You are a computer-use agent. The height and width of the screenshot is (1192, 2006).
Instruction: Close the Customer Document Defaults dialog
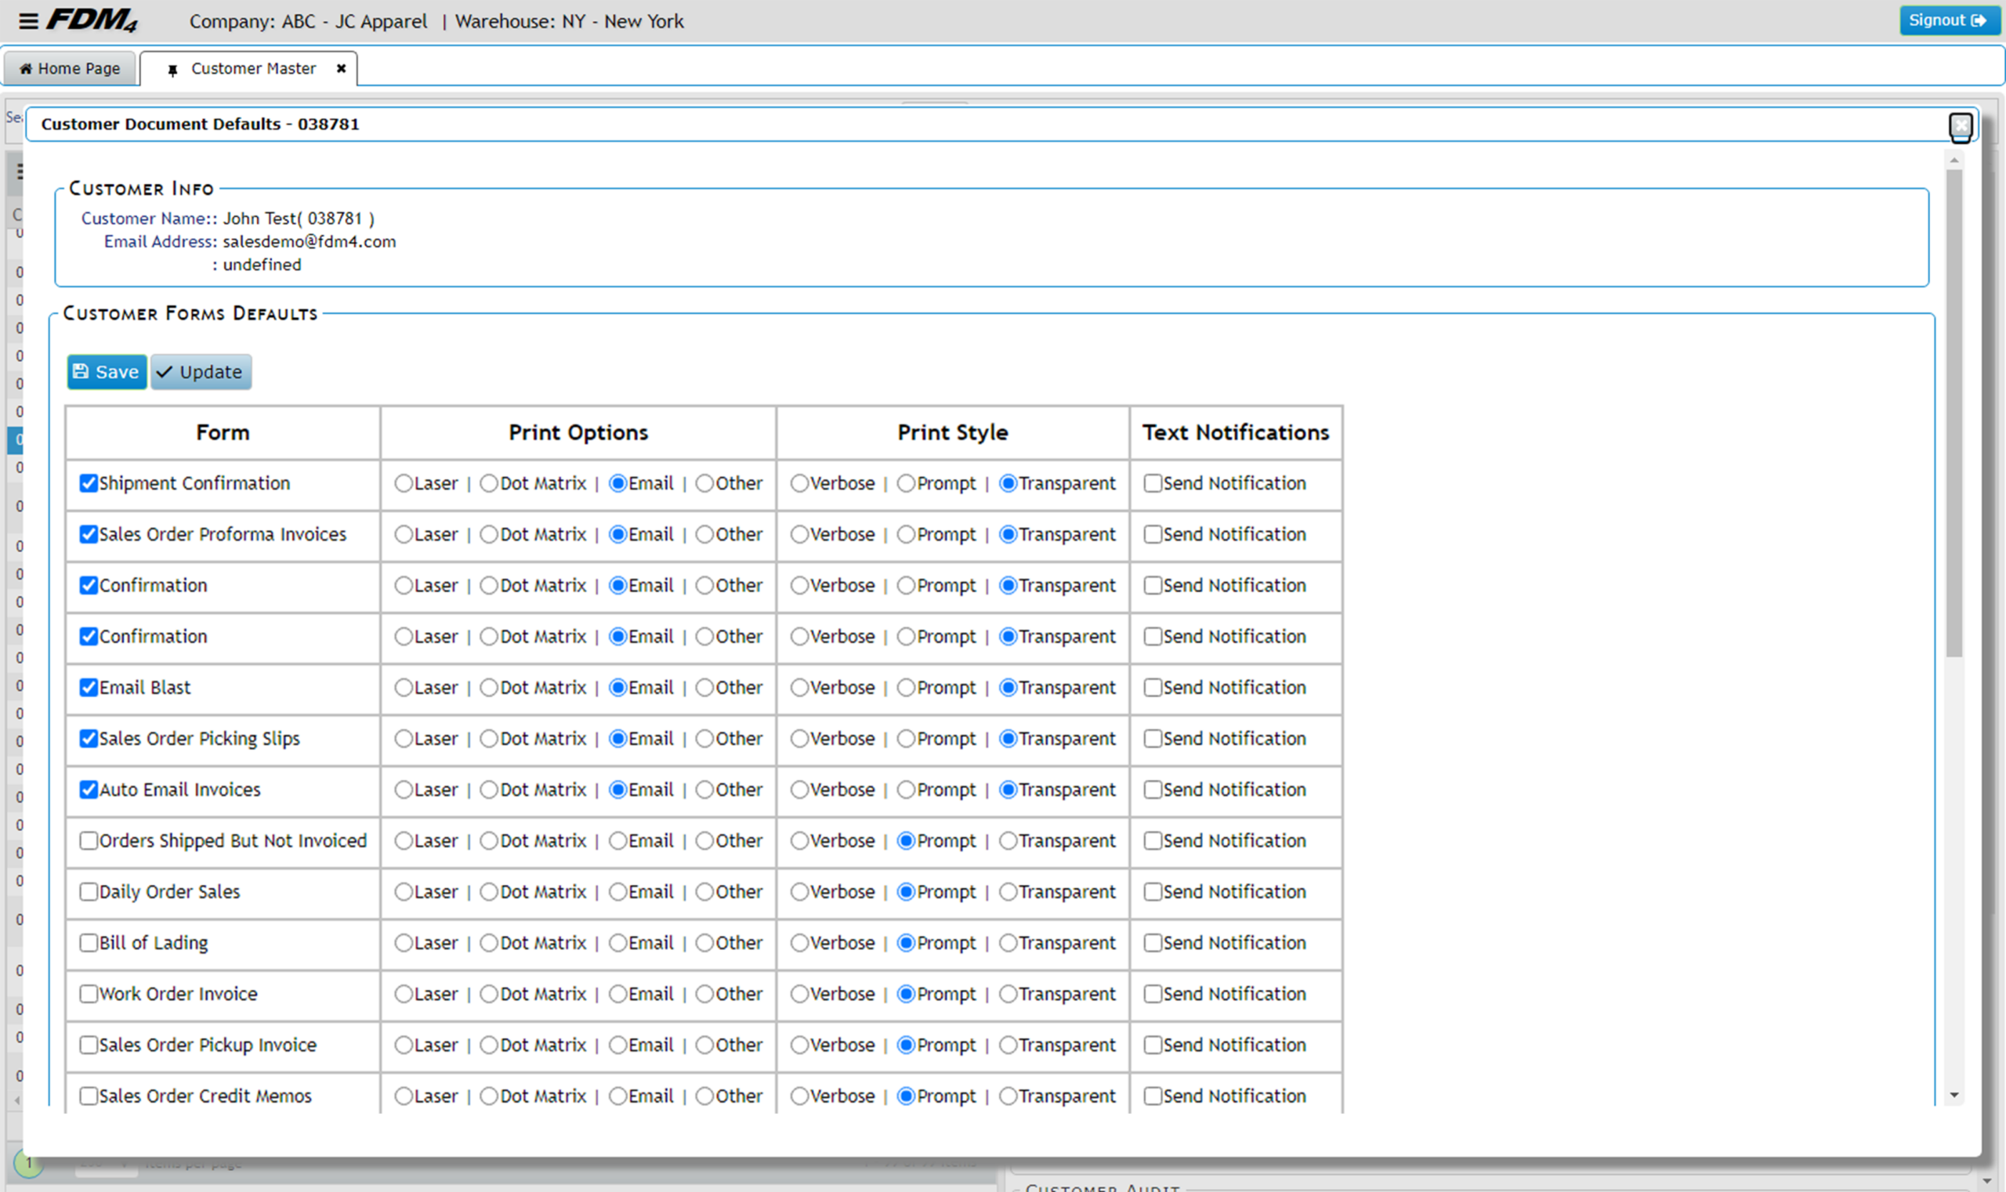1961,125
